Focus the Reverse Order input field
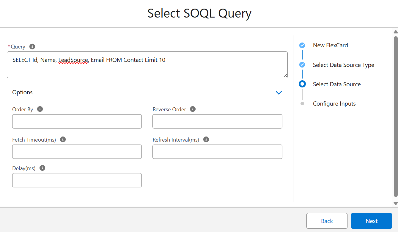 click(x=217, y=121)
